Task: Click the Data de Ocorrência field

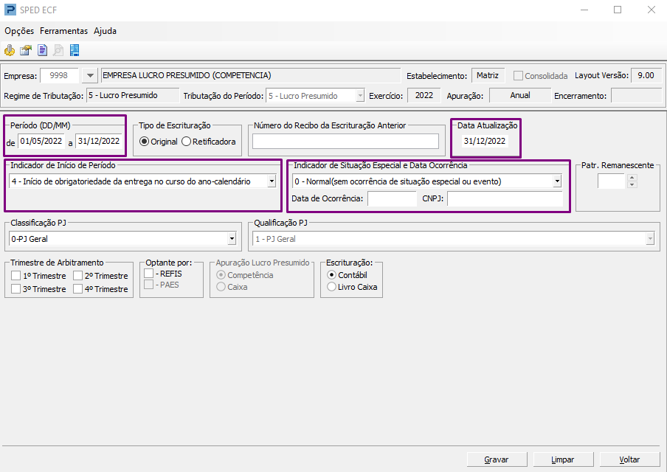Action: pos(393,198)
